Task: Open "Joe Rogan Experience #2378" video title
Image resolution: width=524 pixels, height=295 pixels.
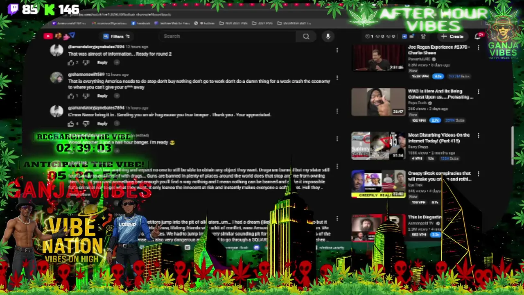Action: click(x=438, y=50)
